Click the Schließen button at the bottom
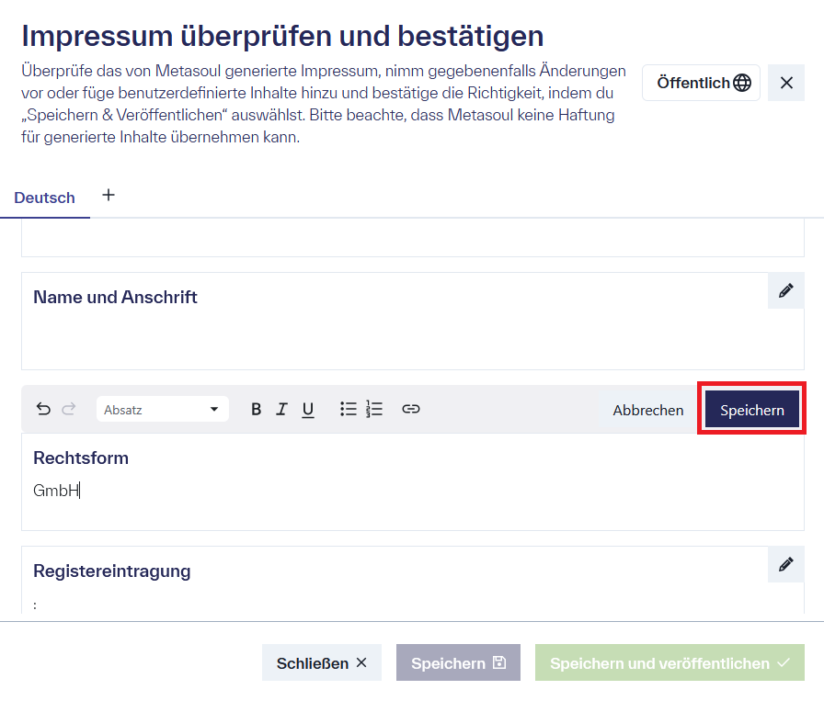Viewport: 824px width, 701px height. [x=321, y=662]
